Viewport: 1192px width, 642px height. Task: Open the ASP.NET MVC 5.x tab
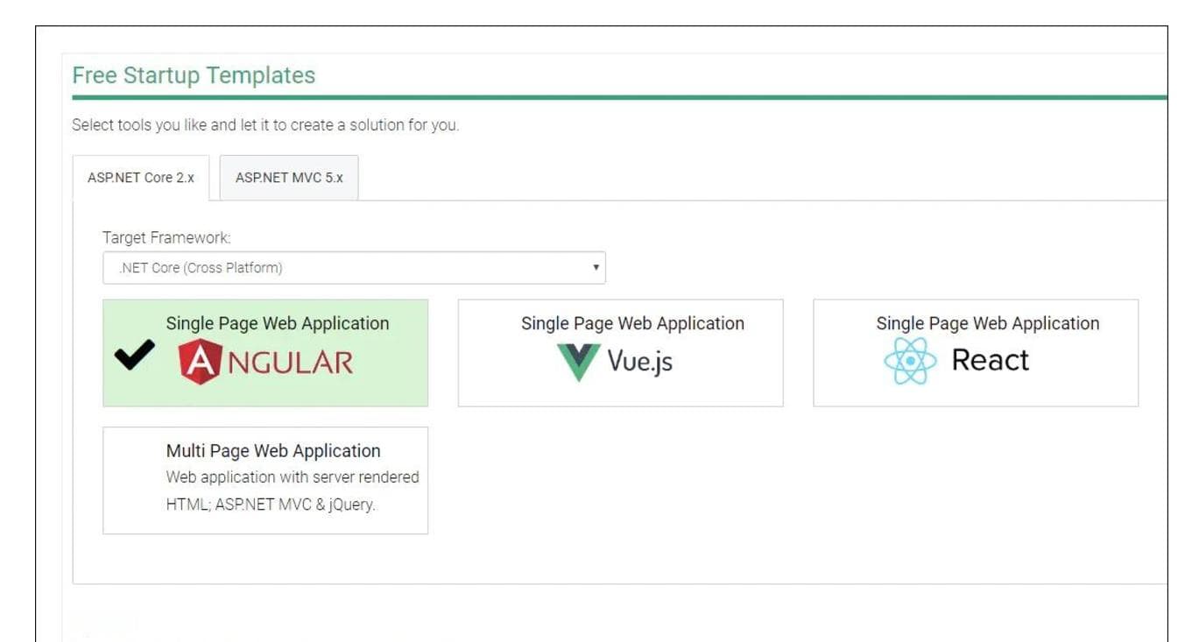click(289, 178)
